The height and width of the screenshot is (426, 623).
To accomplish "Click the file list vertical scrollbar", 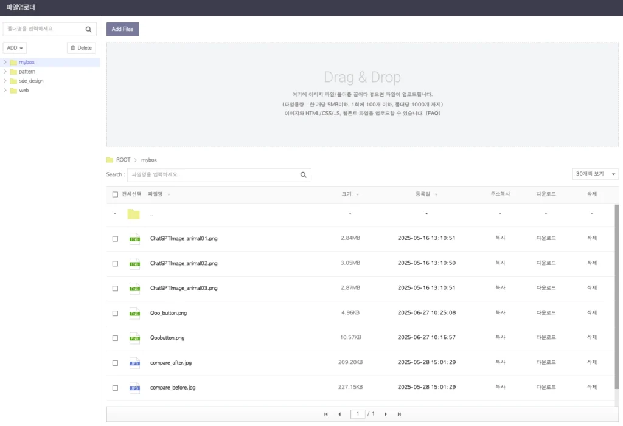I will 617,297.
